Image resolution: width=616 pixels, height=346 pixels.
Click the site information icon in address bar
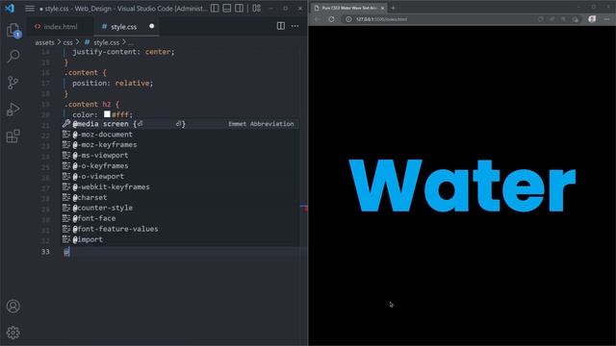[x=348, y=19]
